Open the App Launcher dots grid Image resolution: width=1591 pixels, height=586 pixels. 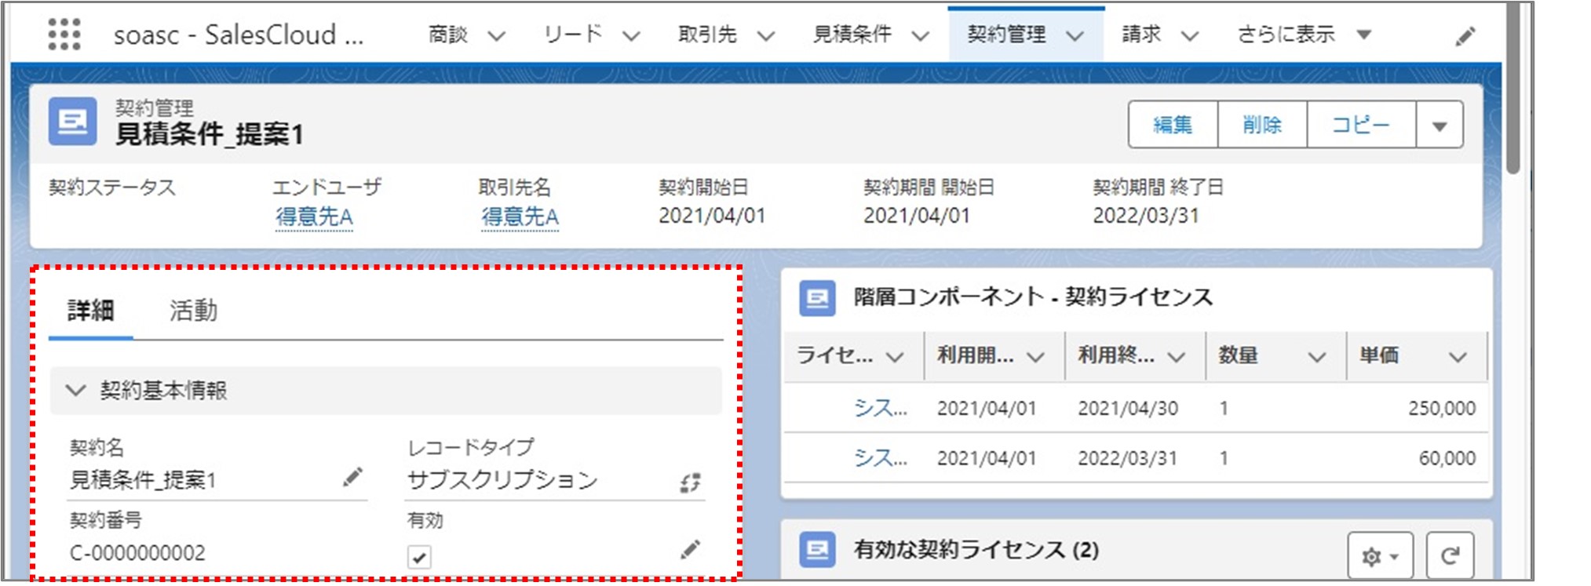[64, 35]
